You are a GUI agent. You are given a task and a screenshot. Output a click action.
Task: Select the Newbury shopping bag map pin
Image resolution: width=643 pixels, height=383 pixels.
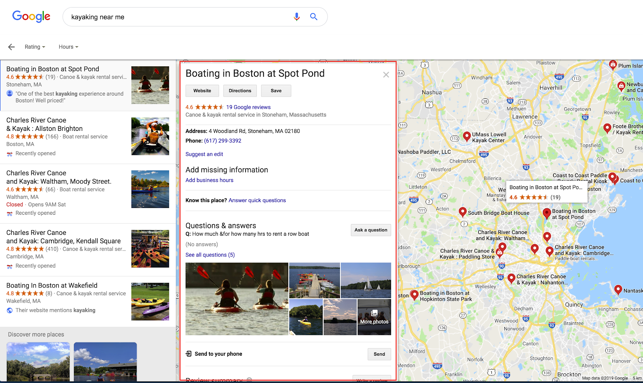(621, 86)
